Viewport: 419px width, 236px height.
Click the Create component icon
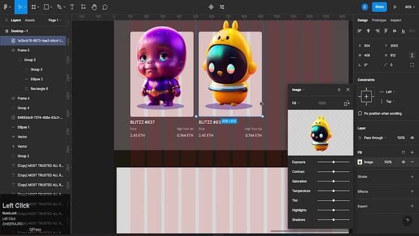tap(211, 7)
